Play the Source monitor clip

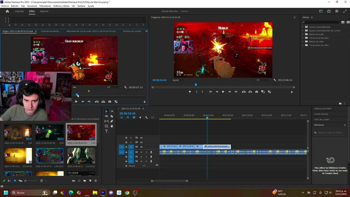[76, 102]
